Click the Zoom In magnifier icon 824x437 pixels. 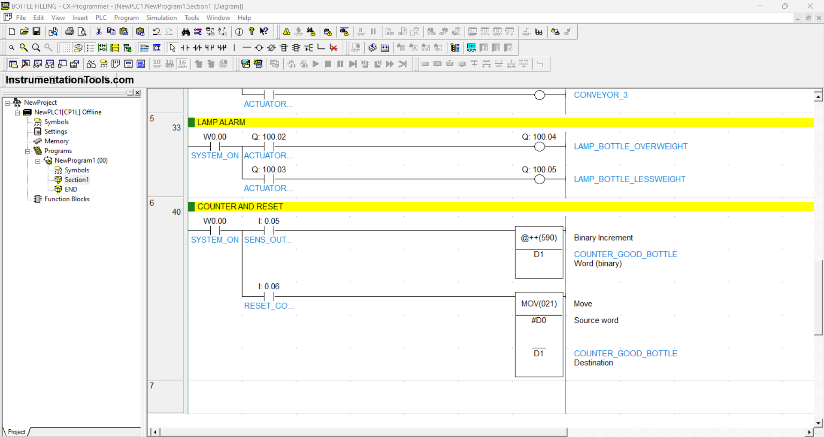[36, 48]
